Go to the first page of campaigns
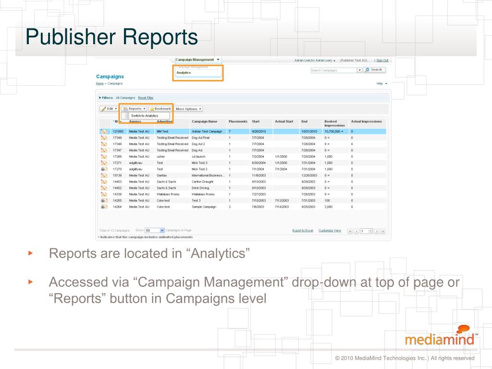492x369 pixels. pos(350,231)
